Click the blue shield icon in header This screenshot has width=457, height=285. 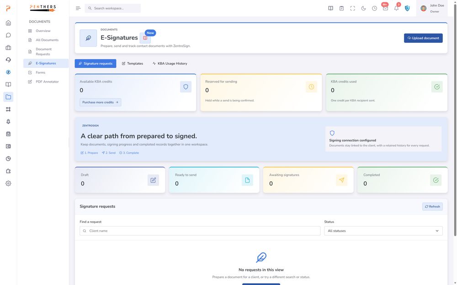(x=407, y=8)
